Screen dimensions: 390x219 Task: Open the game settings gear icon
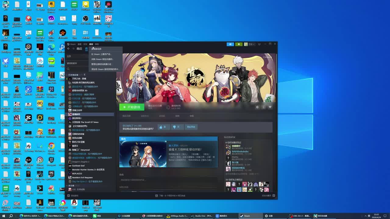(x=257, y=107)
